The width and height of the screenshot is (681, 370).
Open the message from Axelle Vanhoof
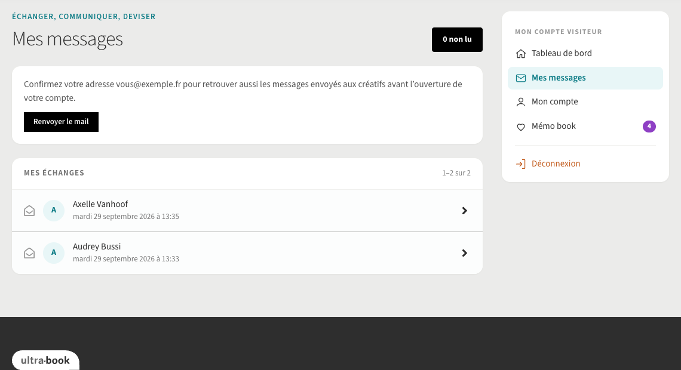tap(247, 211)
